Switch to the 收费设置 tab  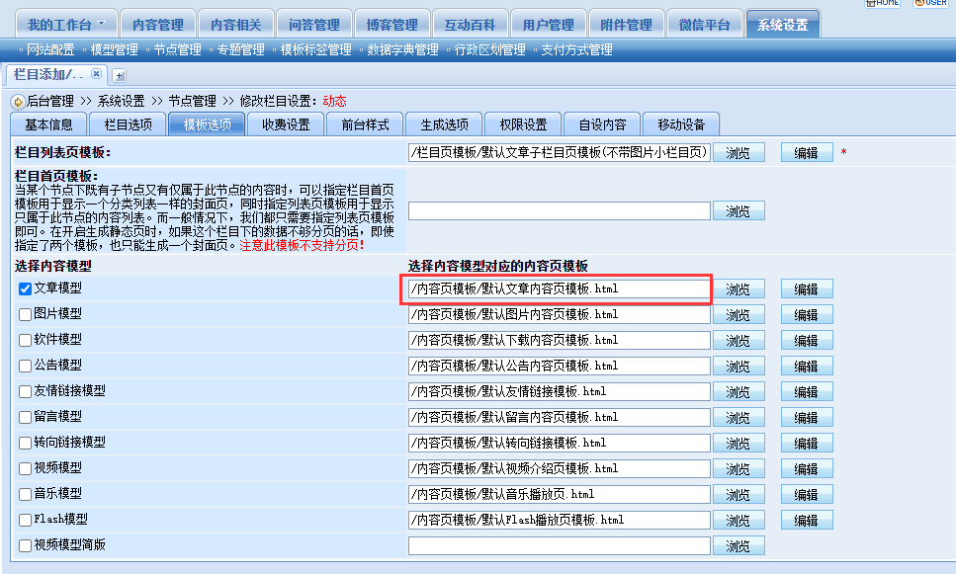coord(286,124)
